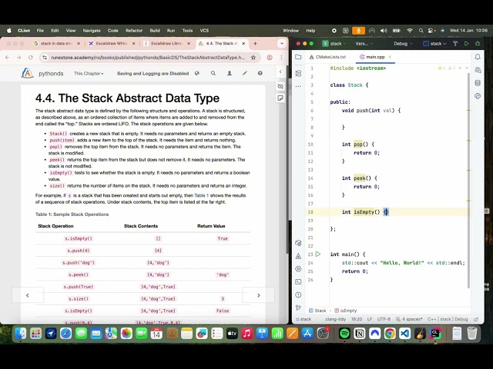
Task: Open Visual Studio Code from the Dock
Action: coord(404,333)
